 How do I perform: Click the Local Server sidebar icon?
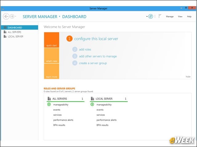pos(5,36)
